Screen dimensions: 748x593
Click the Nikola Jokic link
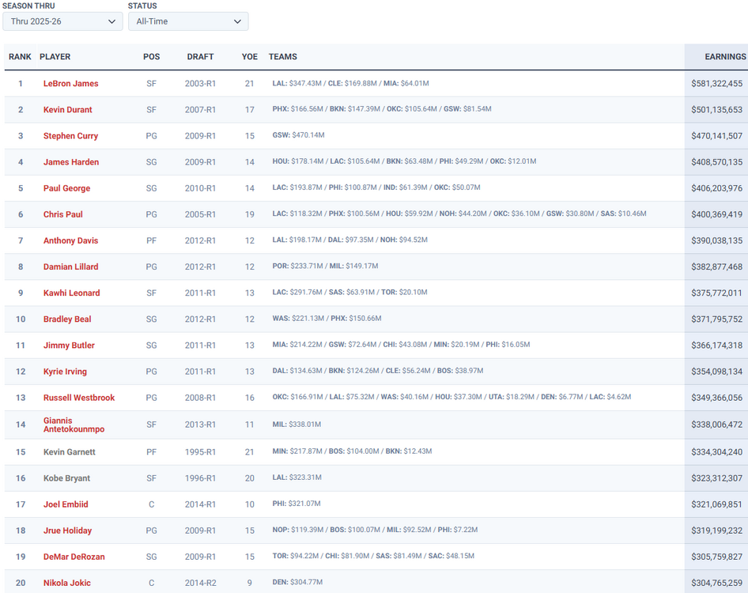click(x=66, y=583)
